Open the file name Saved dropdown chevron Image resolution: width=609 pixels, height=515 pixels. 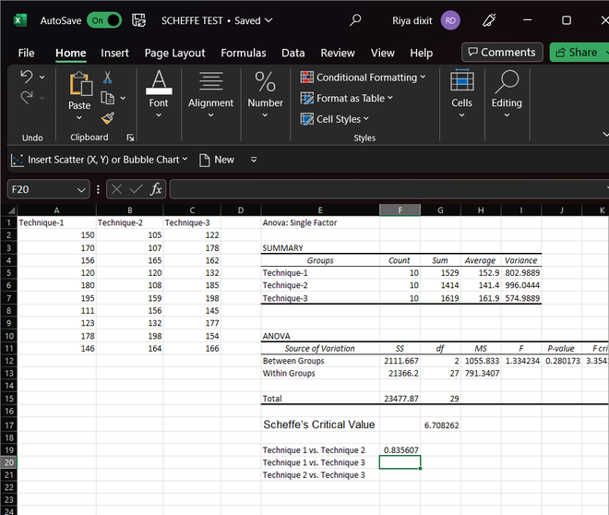(x=269, y=20)
